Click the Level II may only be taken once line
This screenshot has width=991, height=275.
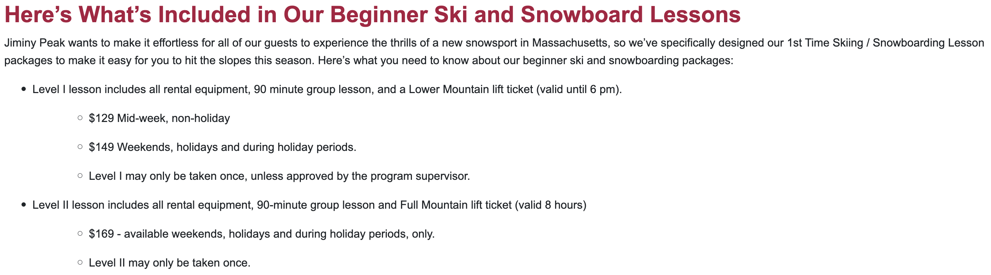pos(169,263)
